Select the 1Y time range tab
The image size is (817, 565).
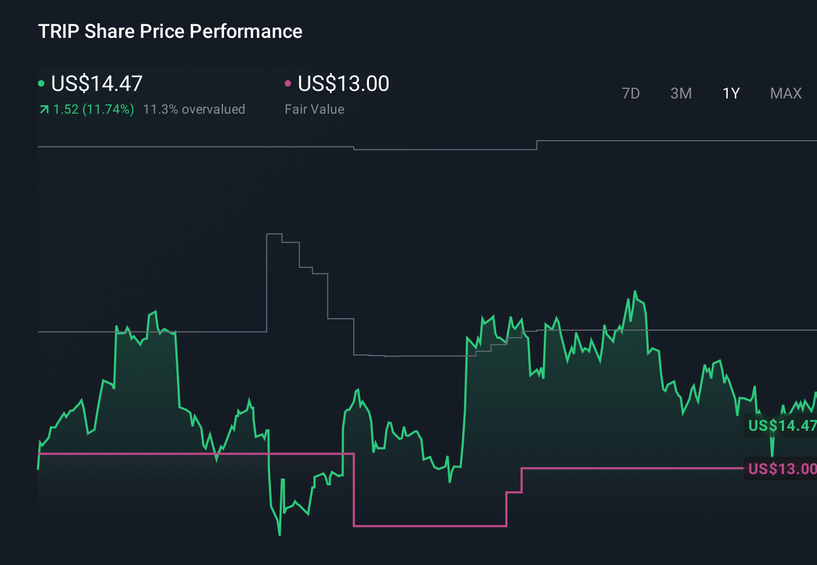click(x=730, y=93)
